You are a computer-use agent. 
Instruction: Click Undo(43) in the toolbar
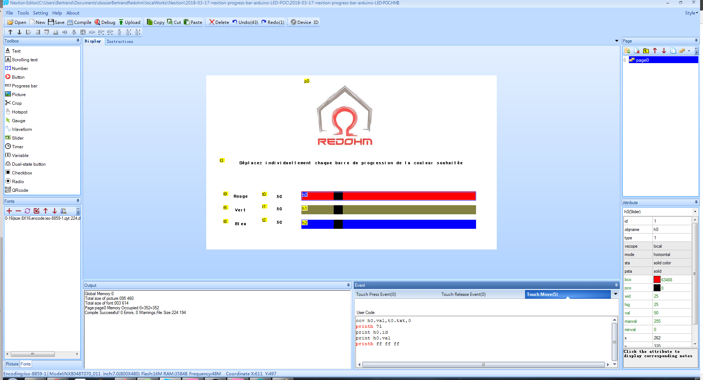pos(245,22)
